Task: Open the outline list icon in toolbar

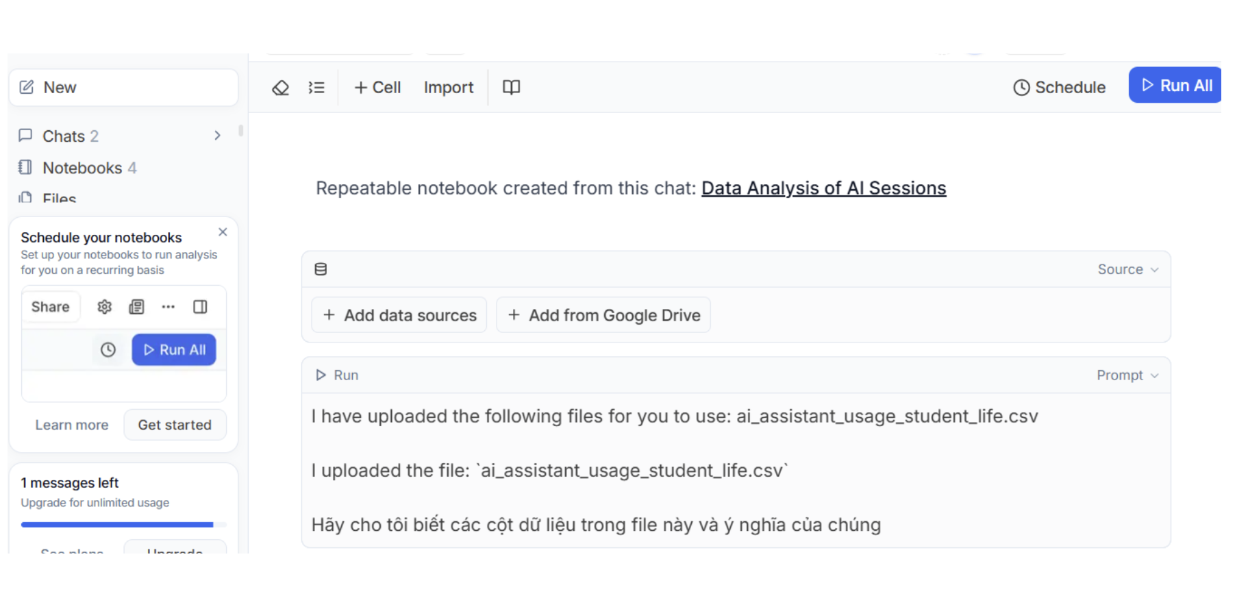Action: tap(316, 88)
